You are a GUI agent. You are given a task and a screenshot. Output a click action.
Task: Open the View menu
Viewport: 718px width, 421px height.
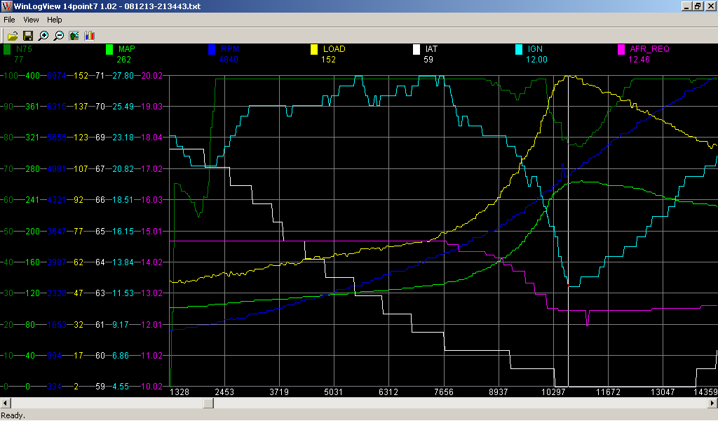31,20
